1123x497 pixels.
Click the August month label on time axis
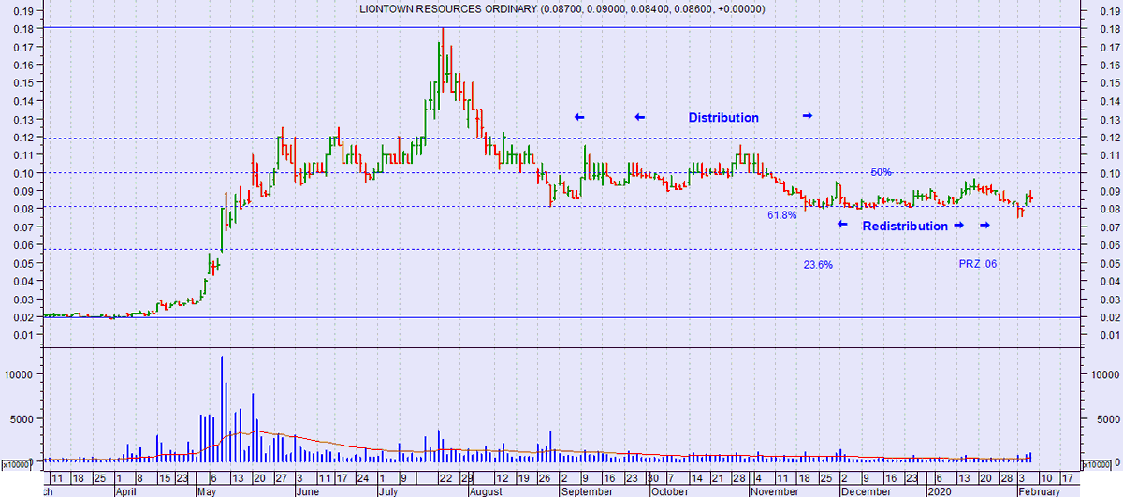[x=486, y=490]
